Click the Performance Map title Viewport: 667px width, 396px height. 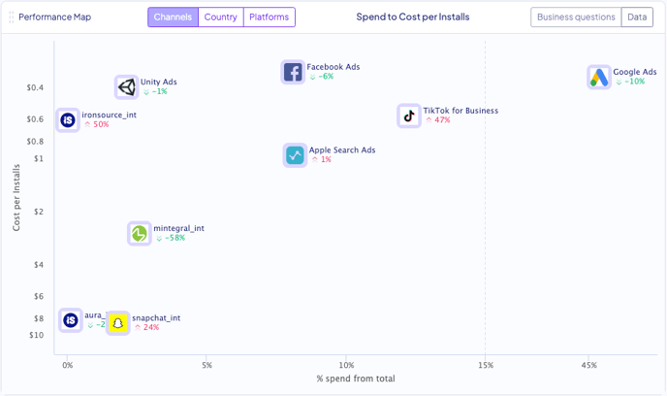coord(55,17)
